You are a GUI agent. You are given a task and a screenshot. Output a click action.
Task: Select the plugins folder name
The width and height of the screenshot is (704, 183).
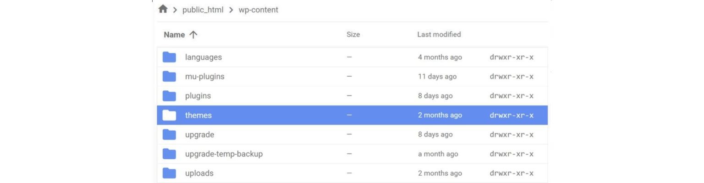(198, 96)
